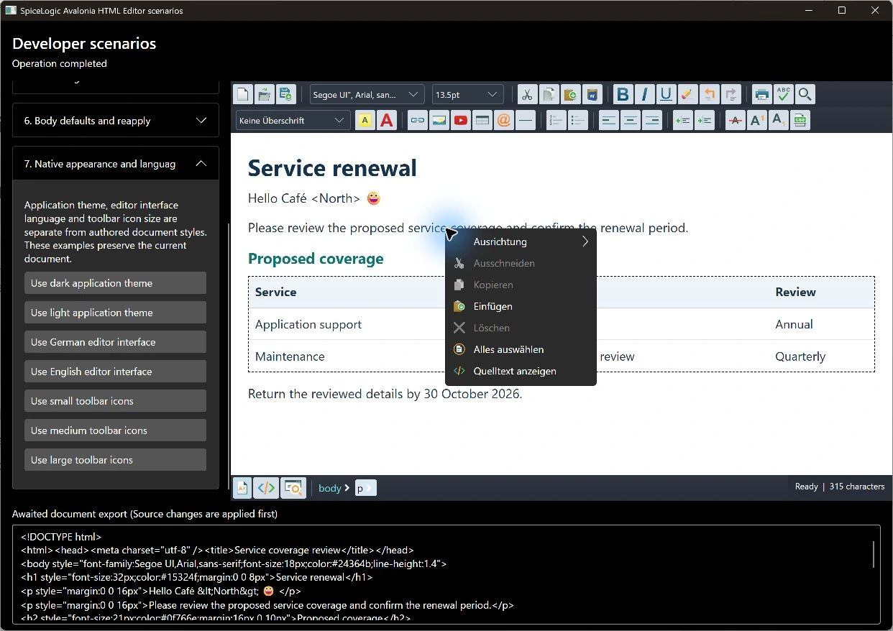Click the New document toolbar icon
The height and width of the screenshot is (631, 893).
tap(244, 94)
